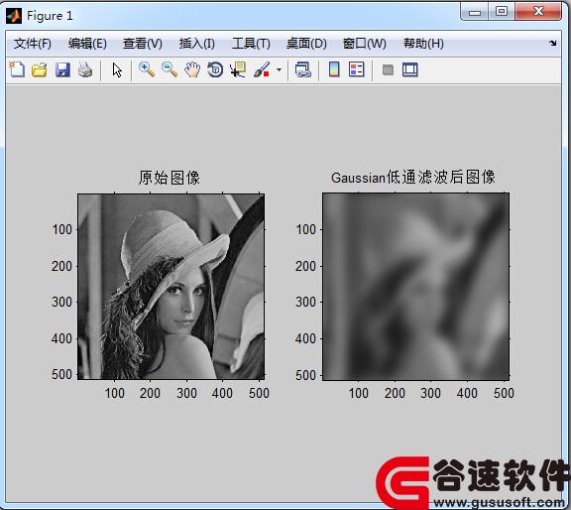This screenshot has width=571, height=510.
Task: Open the 文件(F) menu
Action: pyautogui.click(x=33, y=44)
